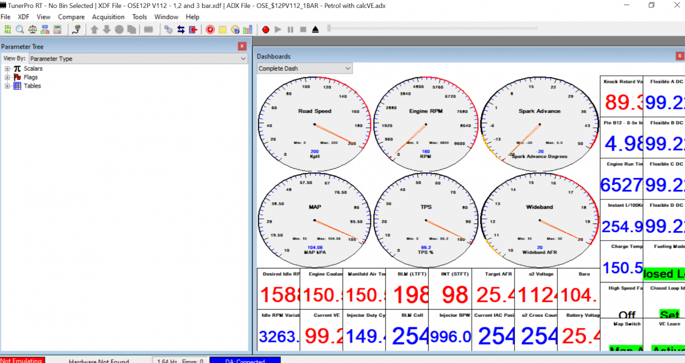Open the File menu

(5, 17)
